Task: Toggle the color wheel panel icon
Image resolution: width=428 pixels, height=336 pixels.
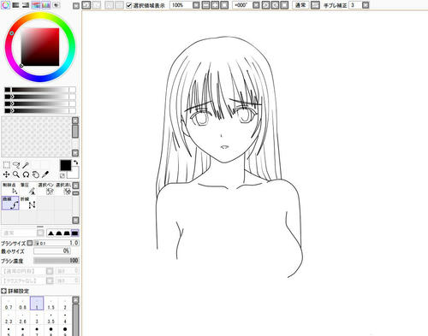Action: [x=5, y=5]
